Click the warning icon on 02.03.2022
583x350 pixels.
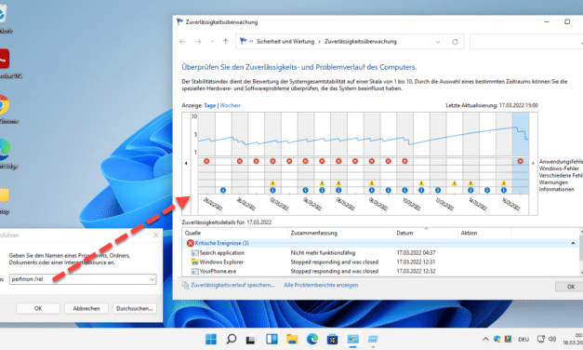[272, 183]
